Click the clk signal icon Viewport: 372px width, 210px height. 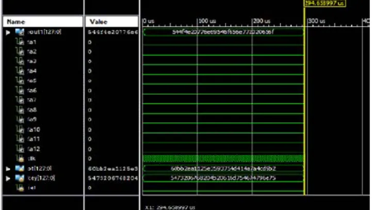click(20, 158)
